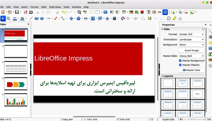This screenshot has height=121, width=212.
Task: Click the 70% zoom level in status bar
Action: (209, 119)
